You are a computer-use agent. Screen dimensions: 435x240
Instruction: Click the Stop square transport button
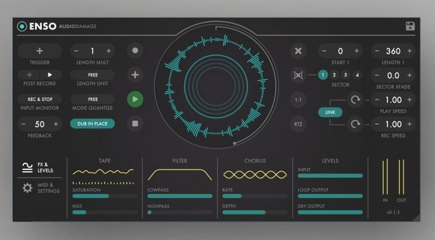click(x=135, y=124)
